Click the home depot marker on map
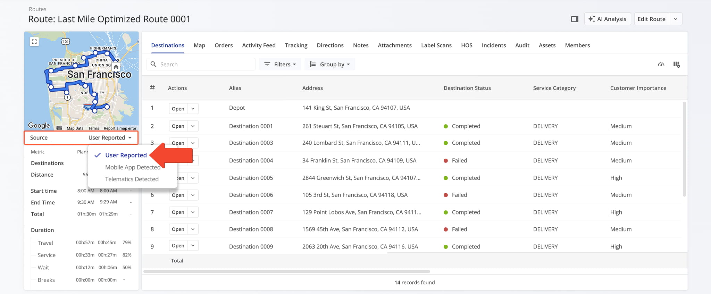The width and height of the screenshot is (711, 294). pos(116,67)
